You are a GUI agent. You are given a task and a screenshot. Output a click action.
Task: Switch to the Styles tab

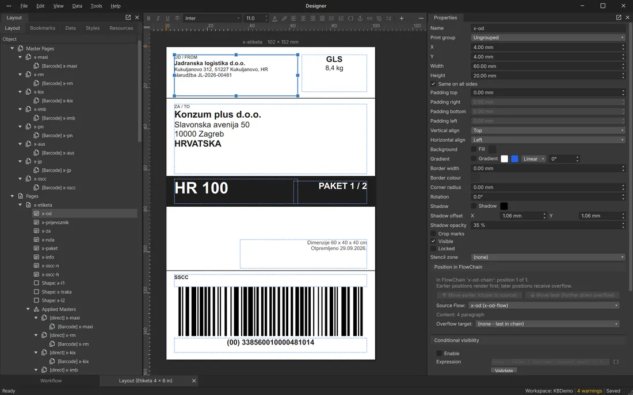93,28
